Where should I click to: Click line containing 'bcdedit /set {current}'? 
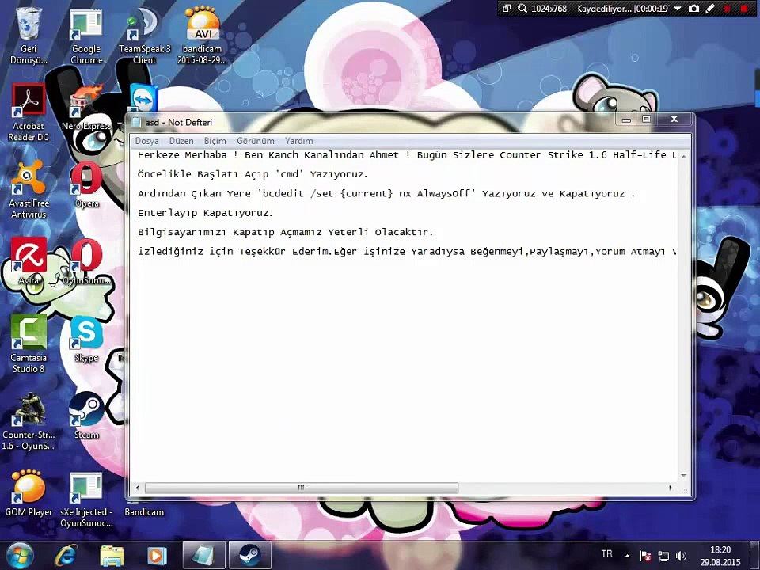386,194
